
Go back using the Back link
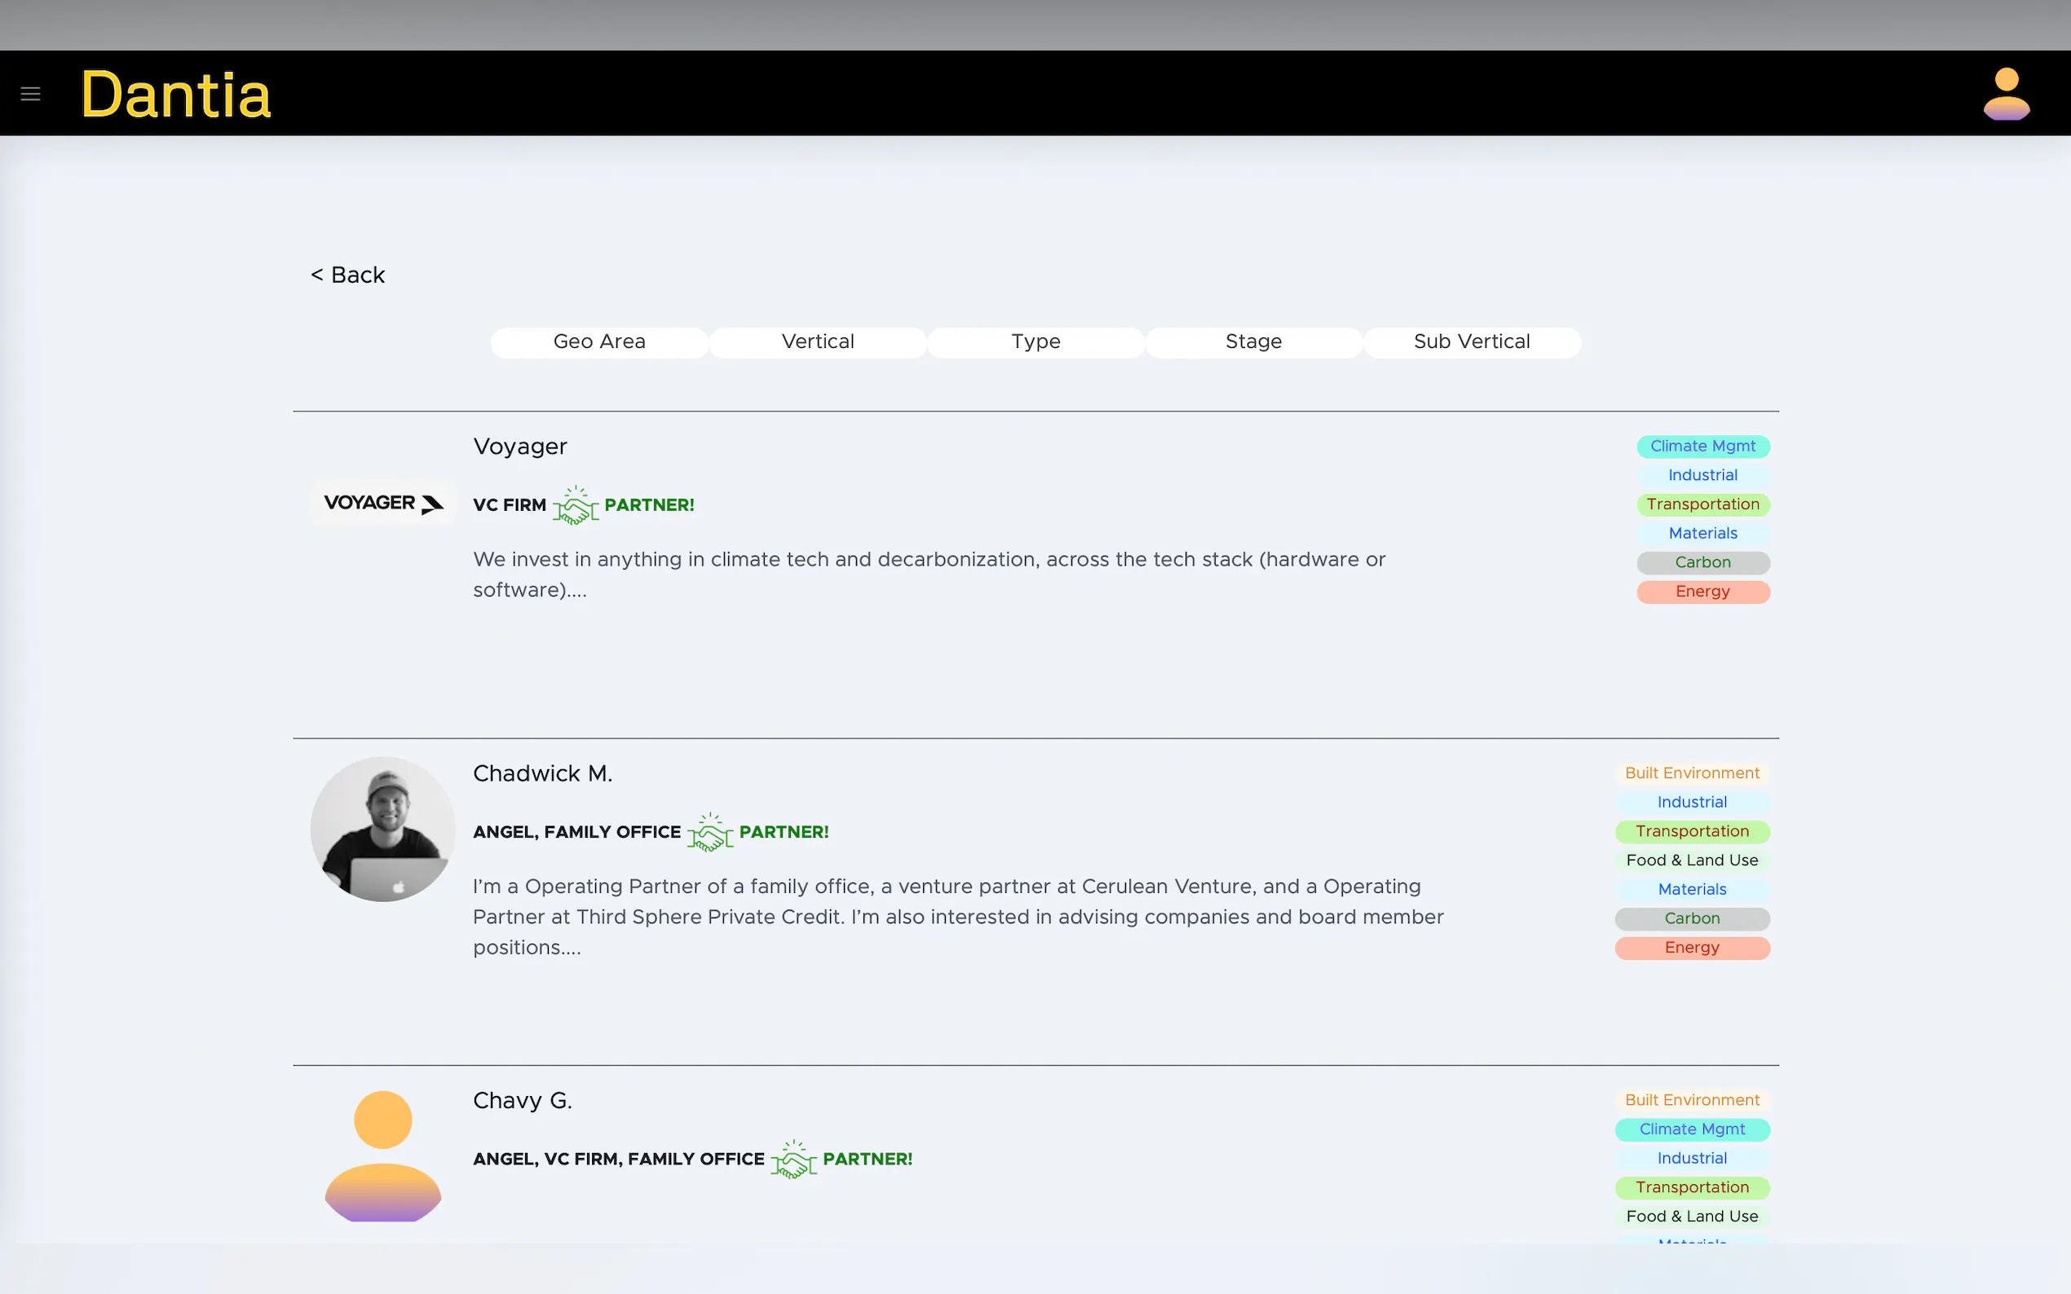click(x=347, y=275)
